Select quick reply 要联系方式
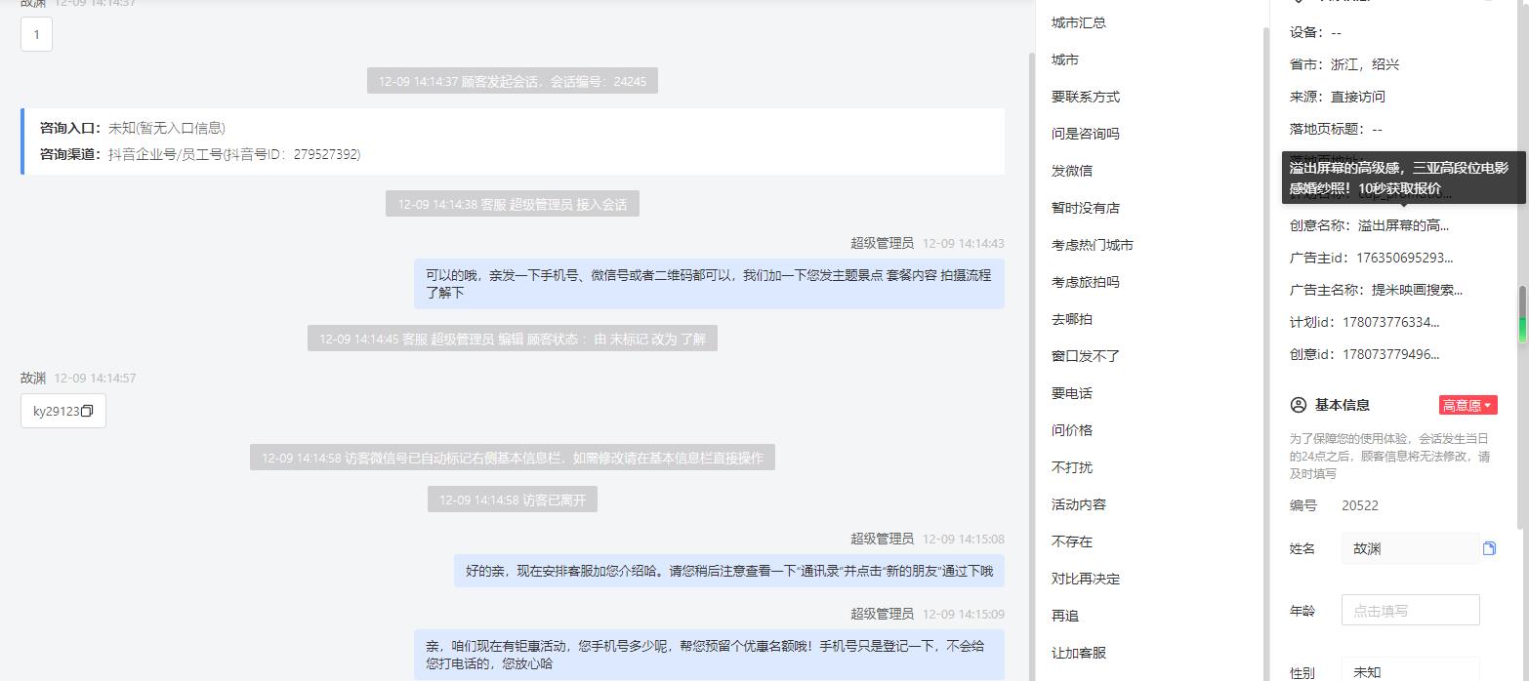The image size is (1529, 681). (1086, 97)
